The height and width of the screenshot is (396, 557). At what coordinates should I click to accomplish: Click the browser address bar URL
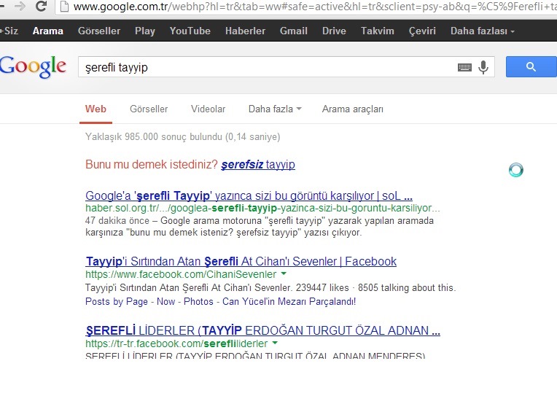314,7
